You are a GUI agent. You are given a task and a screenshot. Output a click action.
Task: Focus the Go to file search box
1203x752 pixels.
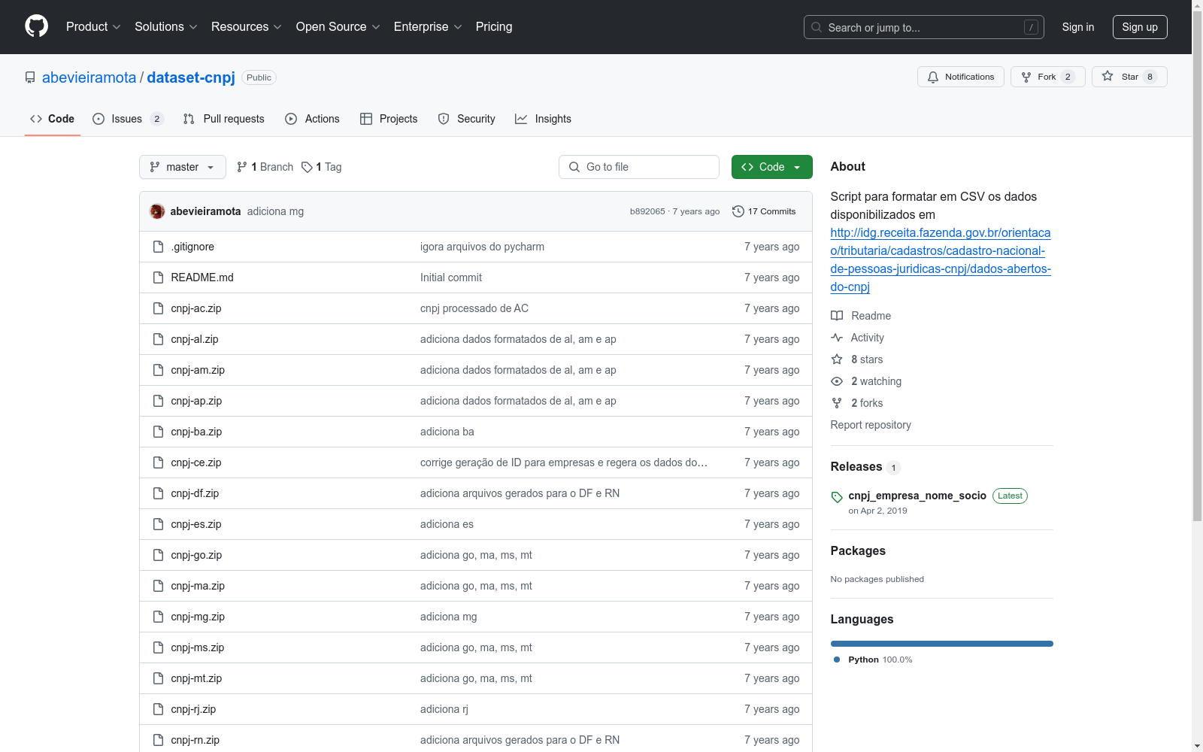639,167
